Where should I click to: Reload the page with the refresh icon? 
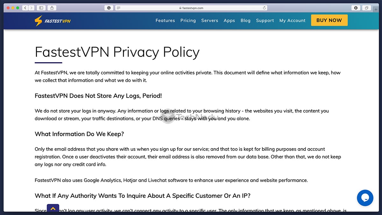[264, 8]
